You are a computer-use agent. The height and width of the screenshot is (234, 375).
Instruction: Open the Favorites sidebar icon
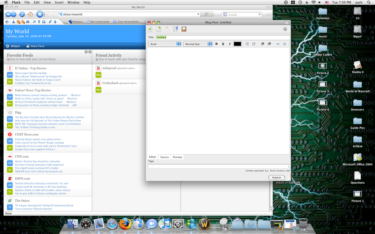pyautogui.click(x=34, y=22)
